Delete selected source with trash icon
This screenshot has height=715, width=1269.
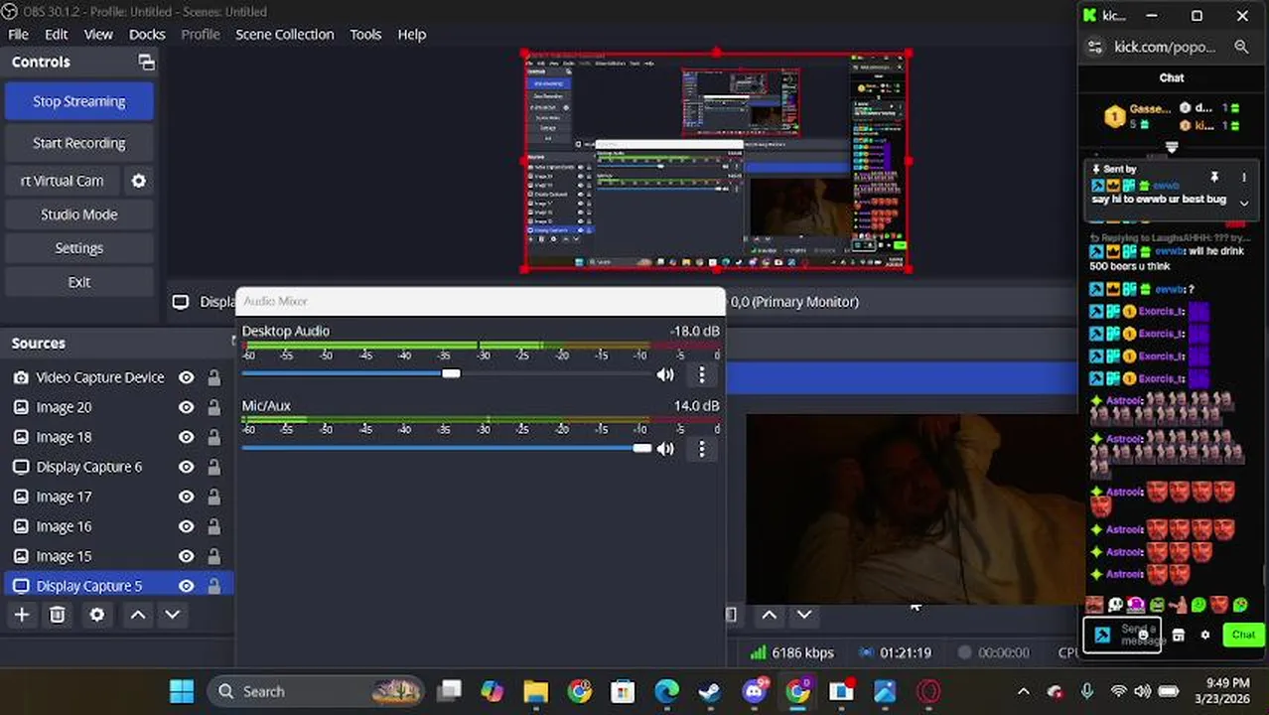(x=58, y=615)
